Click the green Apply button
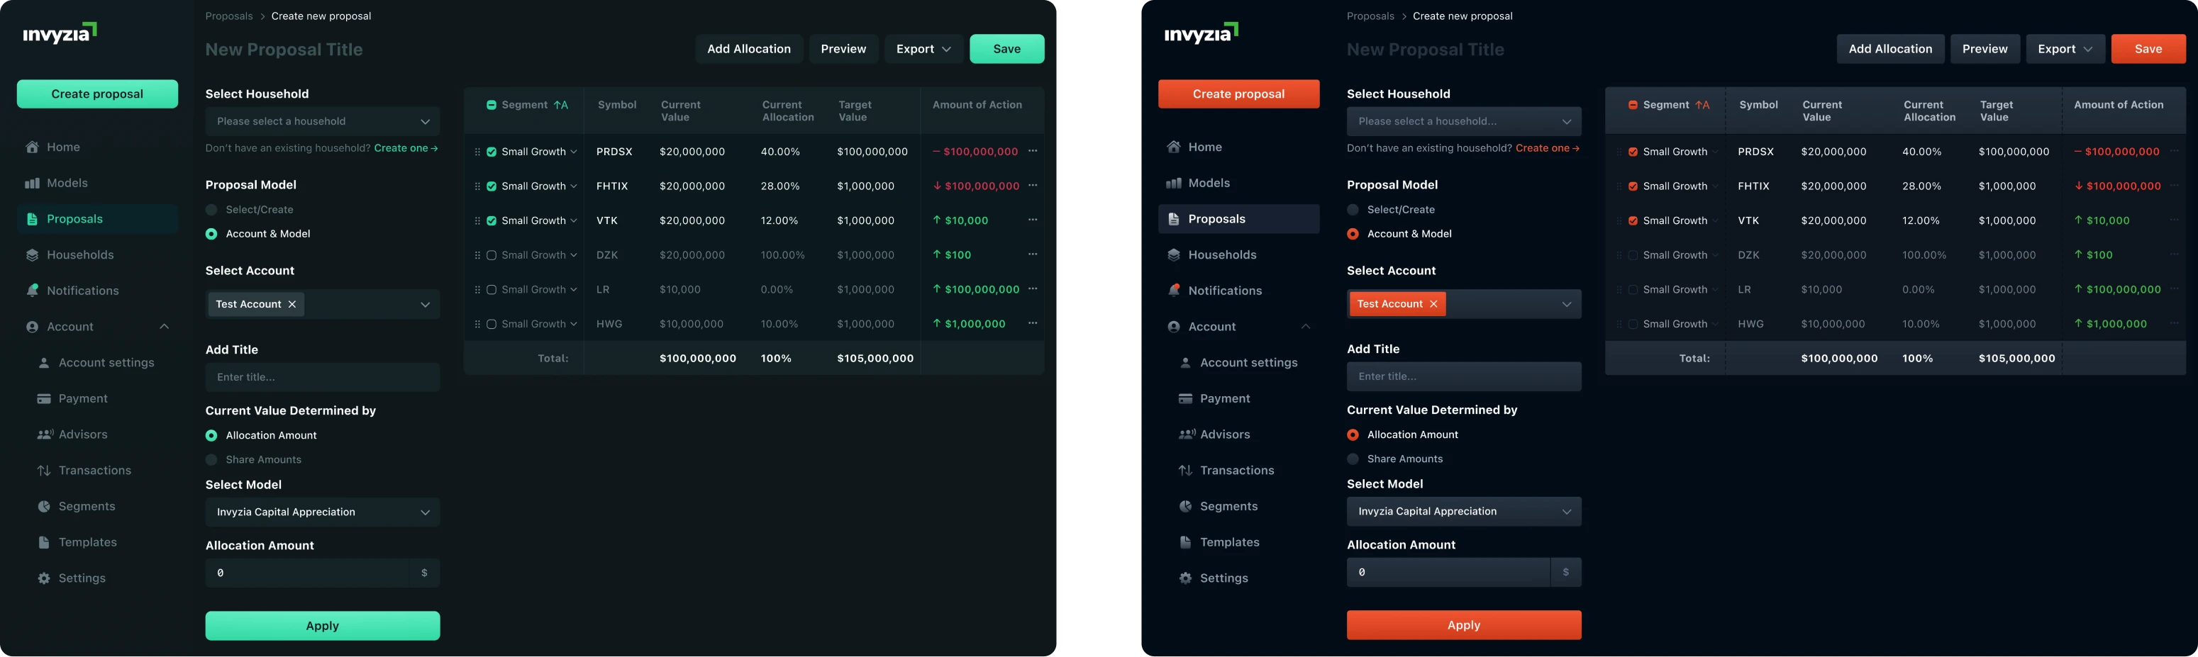The image size is (2198, 657). (x=323, y=626)
